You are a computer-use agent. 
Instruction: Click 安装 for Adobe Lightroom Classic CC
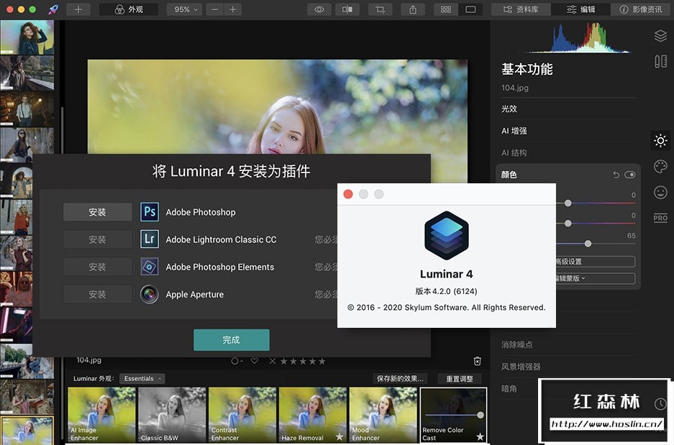(98, 239)
